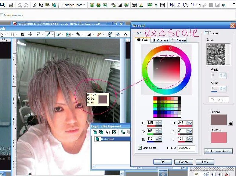236x176 pixels.
Task: Open the Enhance Photo dropdown
Action: click(74, 5)
